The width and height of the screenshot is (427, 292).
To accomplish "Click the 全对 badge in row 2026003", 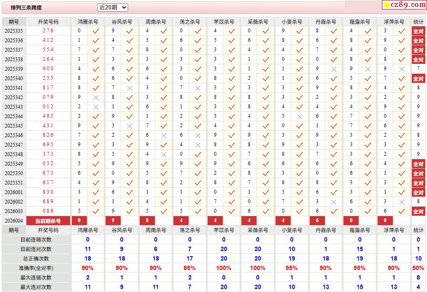I will click(418, 211).
